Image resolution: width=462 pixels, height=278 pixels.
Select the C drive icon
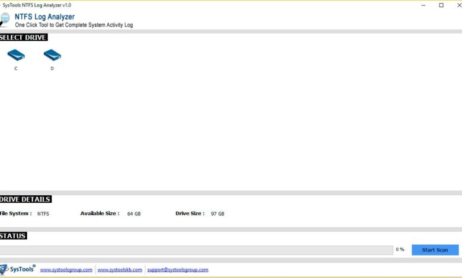(16, 55)
